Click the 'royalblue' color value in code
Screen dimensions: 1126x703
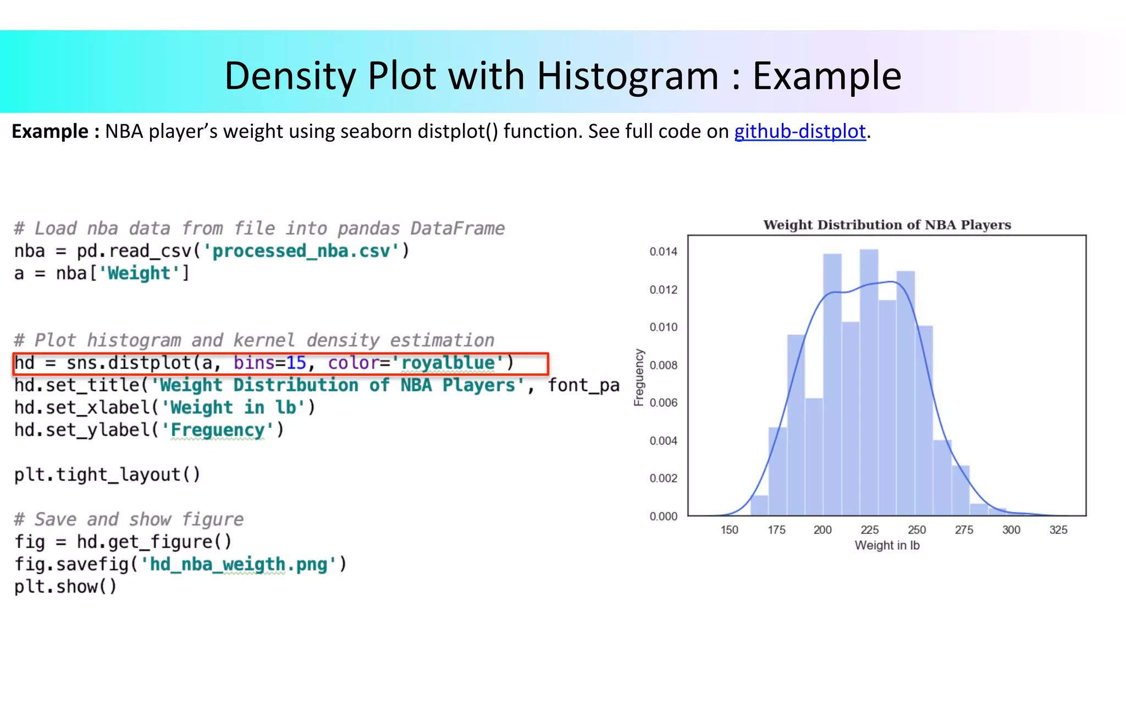pyautogui.click(x=448, y=363)
